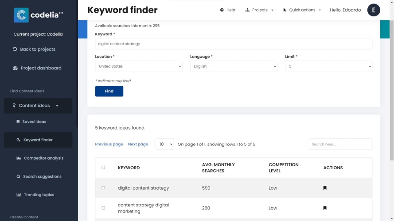Screen dimensions: 394x221
Task: Click the Next page link
Action: pos(138,144)
